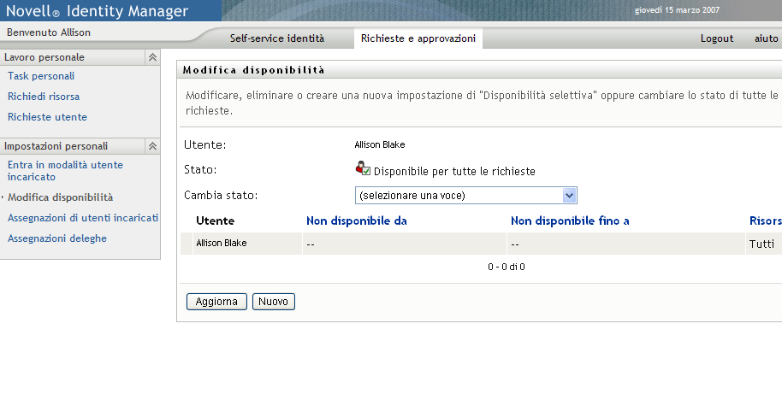Image resolution: width=782 pixels, height=394 pixels.
Task: Sort by Non disponibile fino a column
Action: pos(570,221)
